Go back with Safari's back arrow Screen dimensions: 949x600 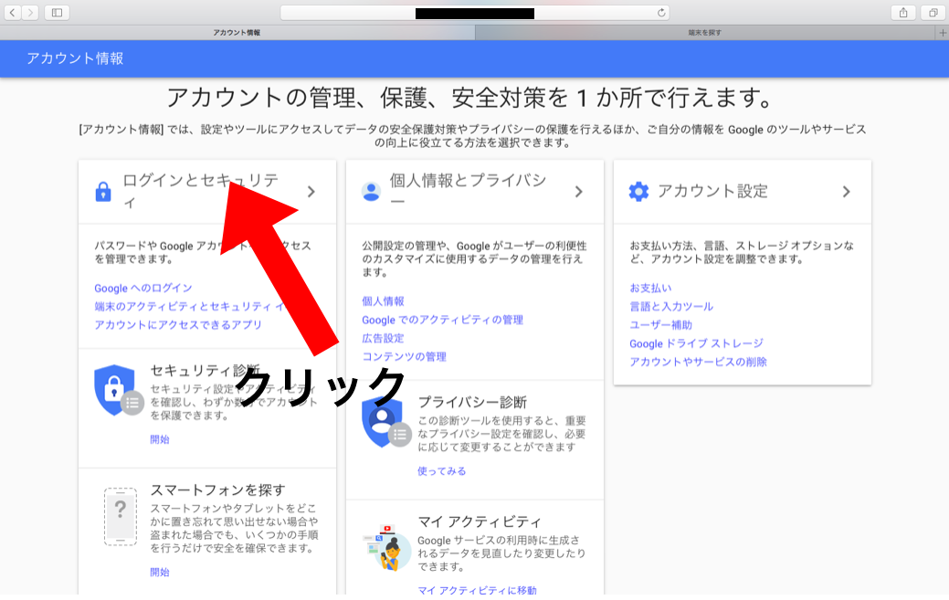13,12
